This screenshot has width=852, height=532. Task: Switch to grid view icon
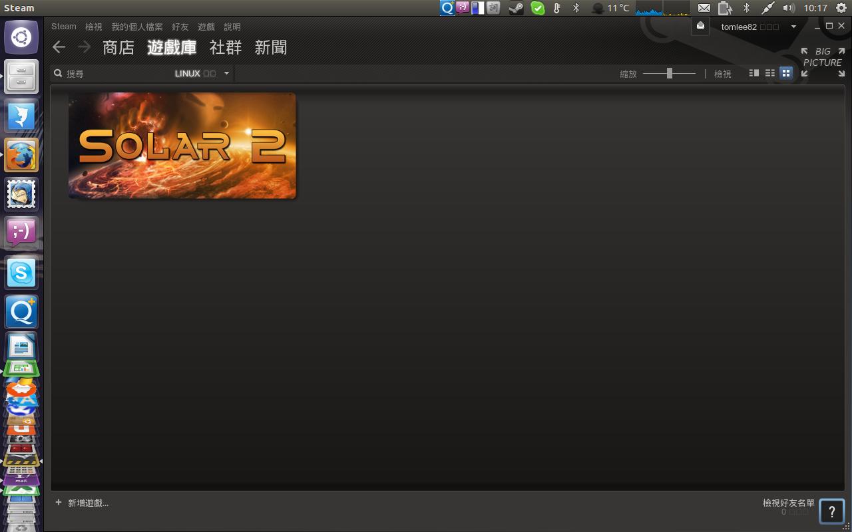(x=786, y=73)
